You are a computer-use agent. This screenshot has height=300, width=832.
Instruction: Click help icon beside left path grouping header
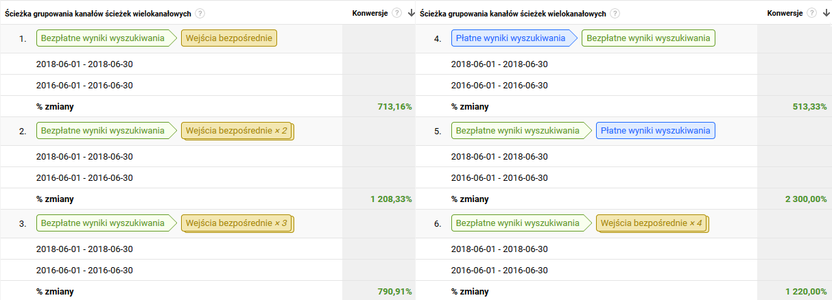coord(200,14)
